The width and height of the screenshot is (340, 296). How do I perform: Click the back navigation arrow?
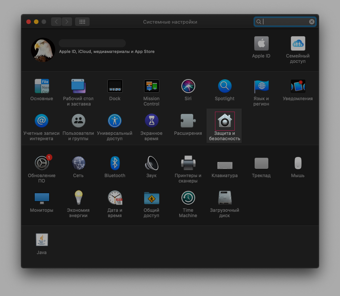(x=56, y=22)
